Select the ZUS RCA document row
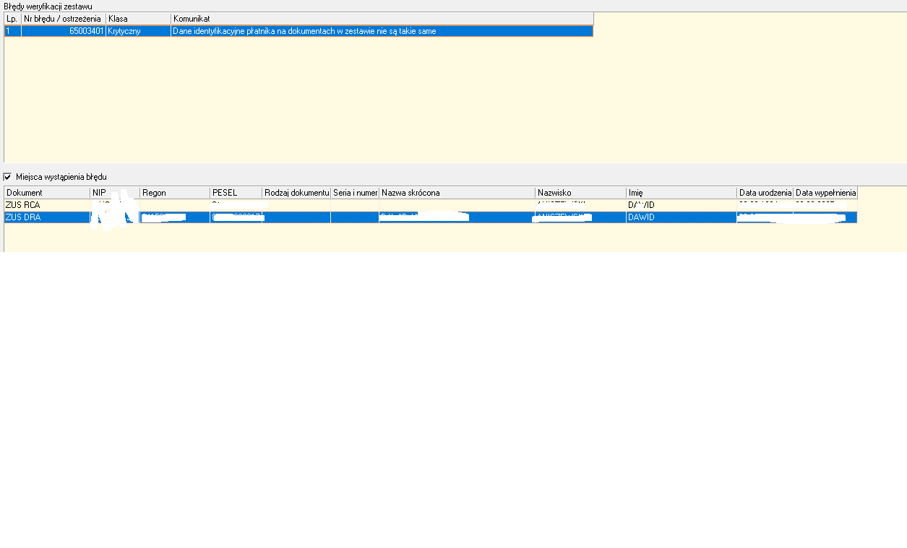Screen dimensions: 907x548 coord(22,205)
